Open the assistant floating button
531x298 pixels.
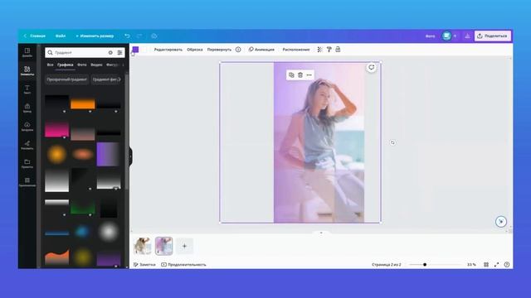click(x=501, y=222)
